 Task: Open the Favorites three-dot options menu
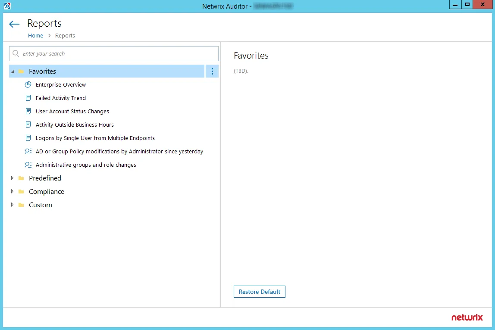(212, 72)
